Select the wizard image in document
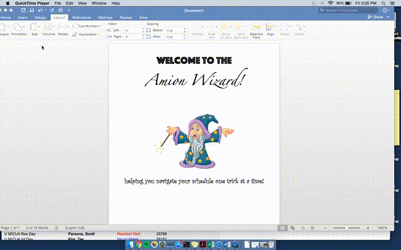 coord(194,142)
